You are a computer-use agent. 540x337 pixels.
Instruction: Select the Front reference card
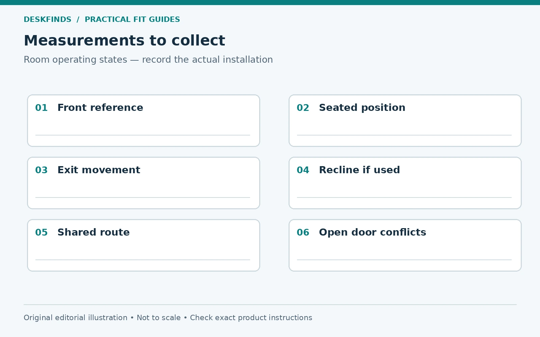coord(143,121)
